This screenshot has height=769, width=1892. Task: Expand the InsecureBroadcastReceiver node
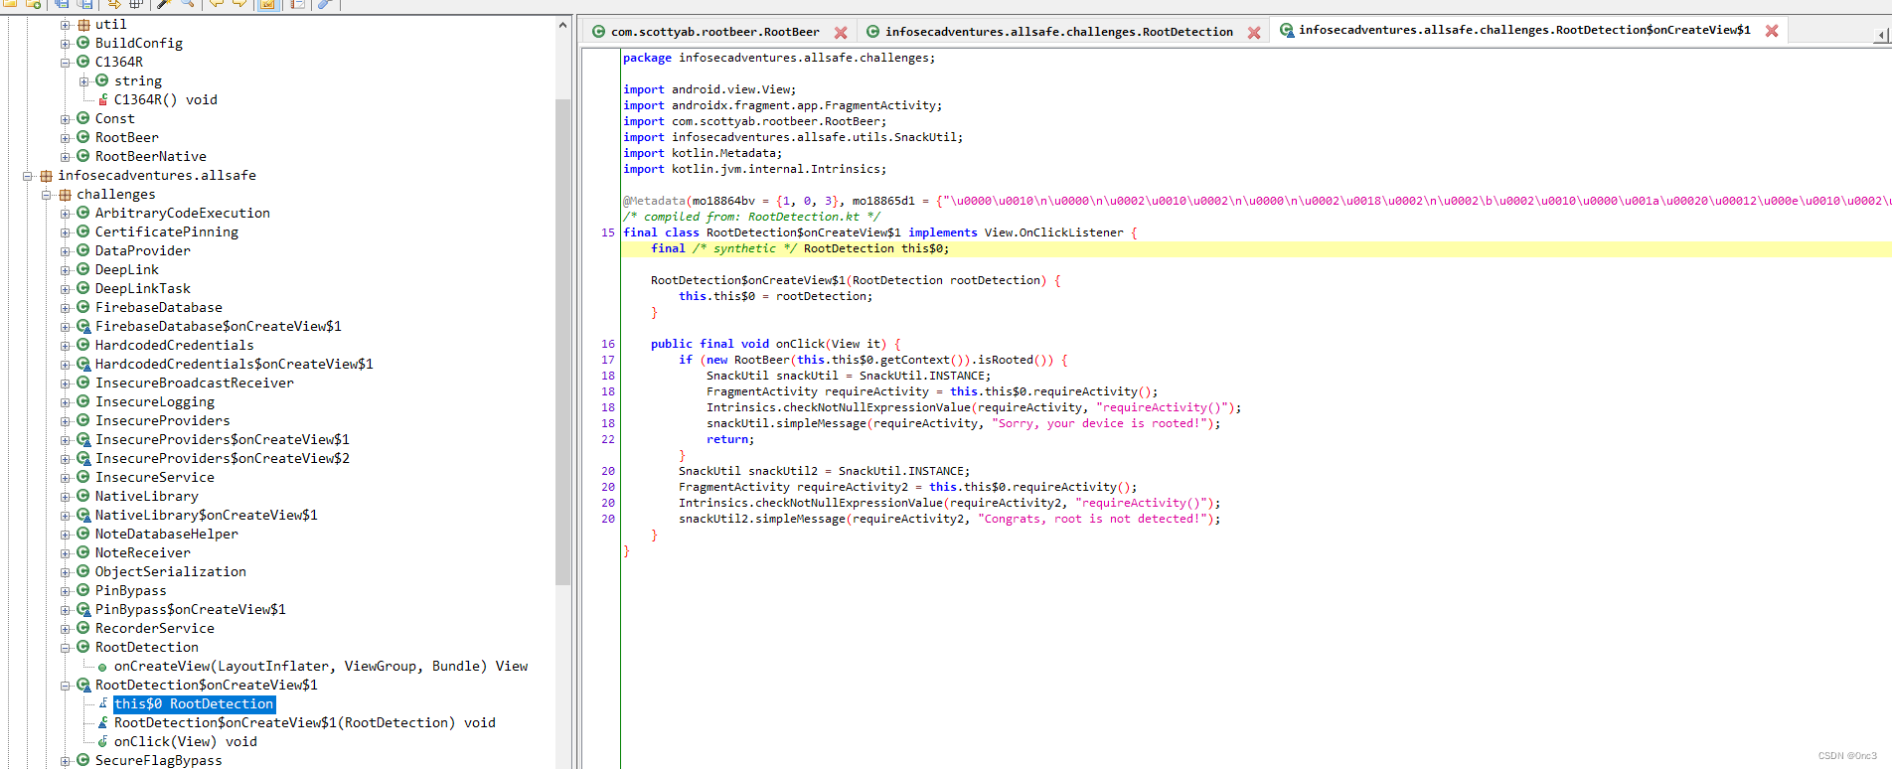pos(66,384)
